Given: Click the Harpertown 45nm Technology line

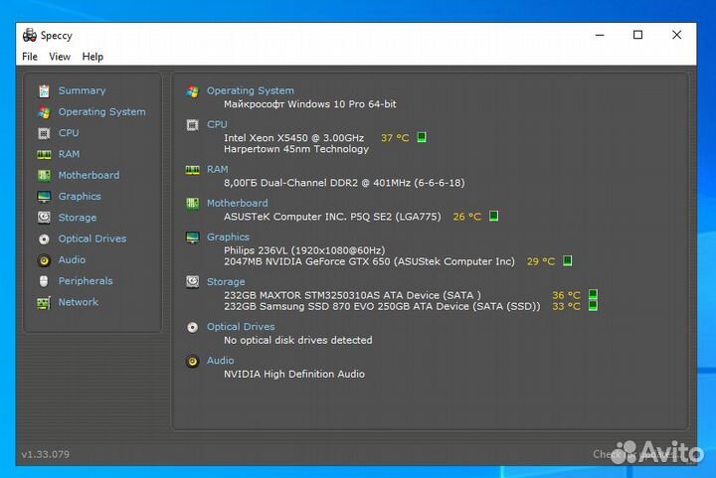Looking at the screenshot, I should click(296, 149).
